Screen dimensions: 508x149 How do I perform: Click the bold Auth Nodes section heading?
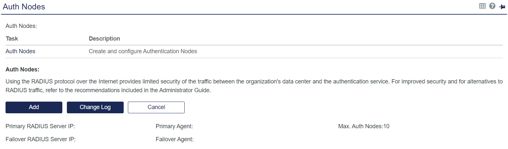coord(22,69)
